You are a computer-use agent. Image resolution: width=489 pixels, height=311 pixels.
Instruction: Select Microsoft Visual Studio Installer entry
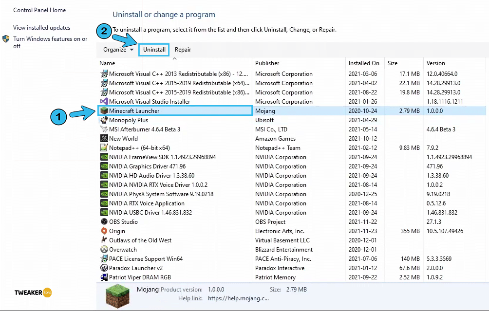click(x=150, y=102)
